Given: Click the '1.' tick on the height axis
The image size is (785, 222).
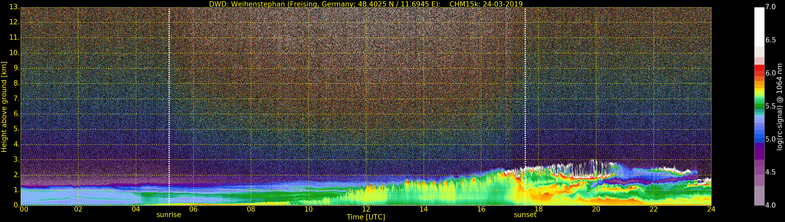Looking at the screenshot, I should point(16,190).
